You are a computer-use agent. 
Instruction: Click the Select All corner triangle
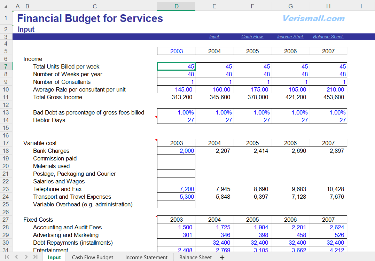[x=6, y=6]
